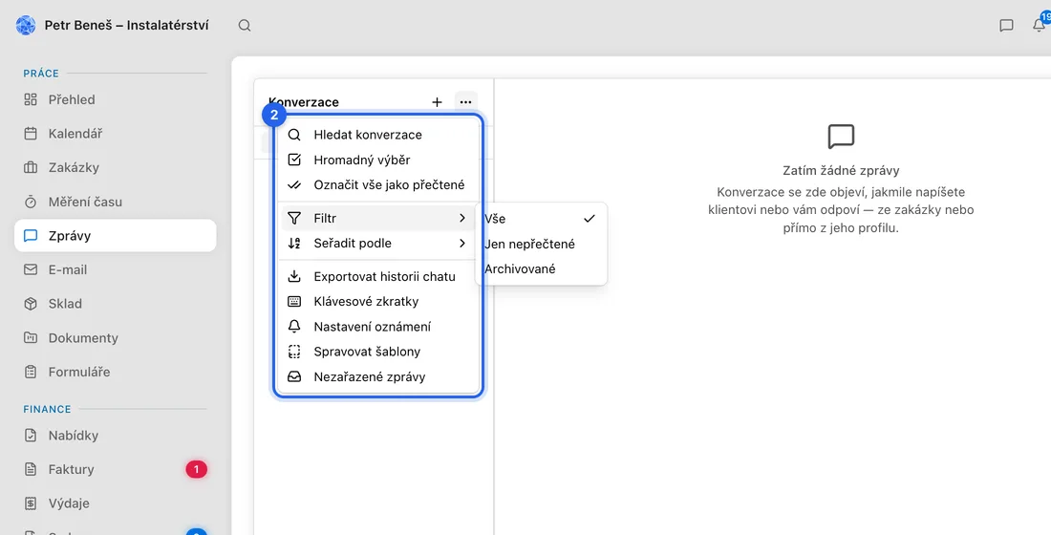Click the sort icon next to Seřadit podle
Screen dimensions: 1051x535
coord(294,244)
